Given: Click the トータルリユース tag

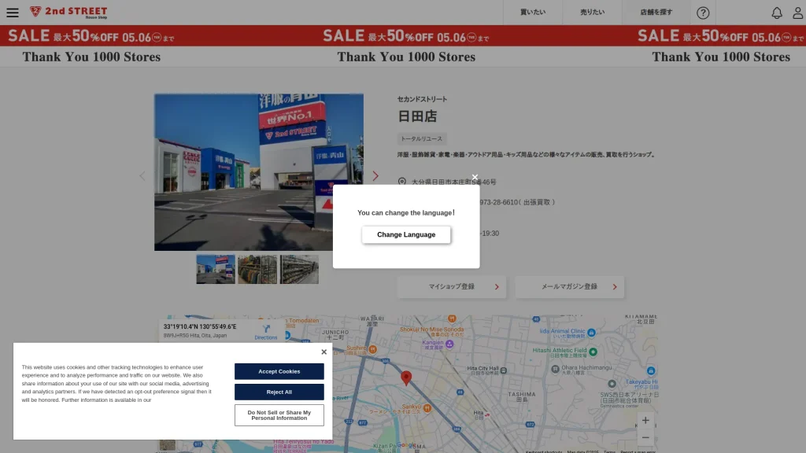Looking at the screenshot, I should pos(422,138).
